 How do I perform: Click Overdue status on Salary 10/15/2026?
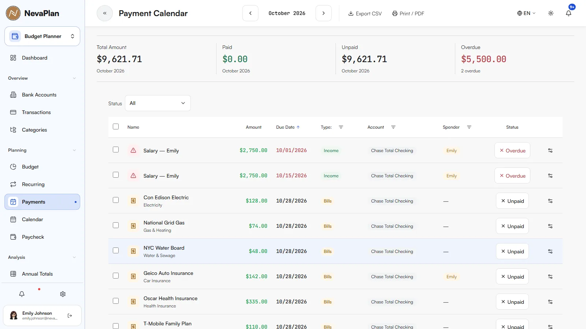[512, 175]
